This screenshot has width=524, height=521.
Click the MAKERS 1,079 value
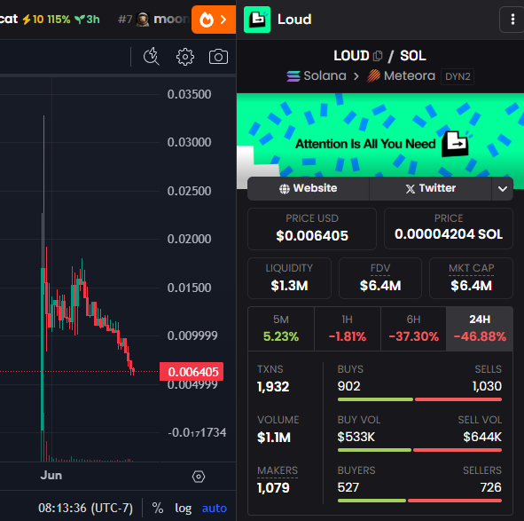273,488
